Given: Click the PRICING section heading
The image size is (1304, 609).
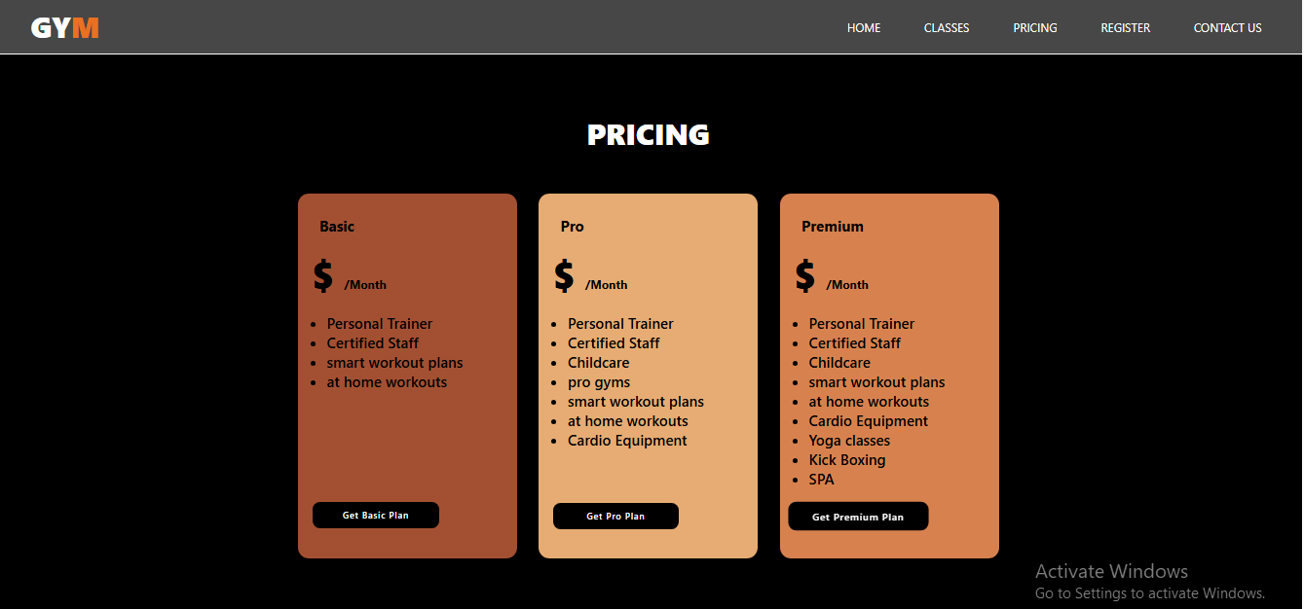Looking at the screenshot, I should tap(649, 135).
